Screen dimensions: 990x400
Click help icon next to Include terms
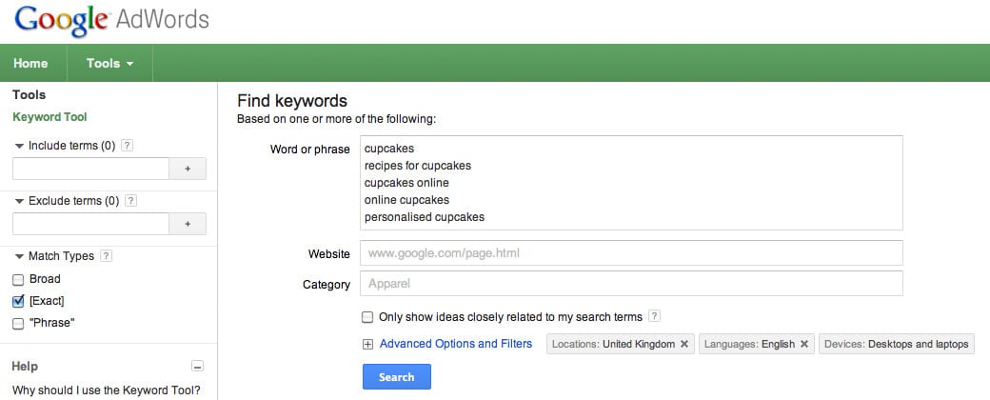128,146
